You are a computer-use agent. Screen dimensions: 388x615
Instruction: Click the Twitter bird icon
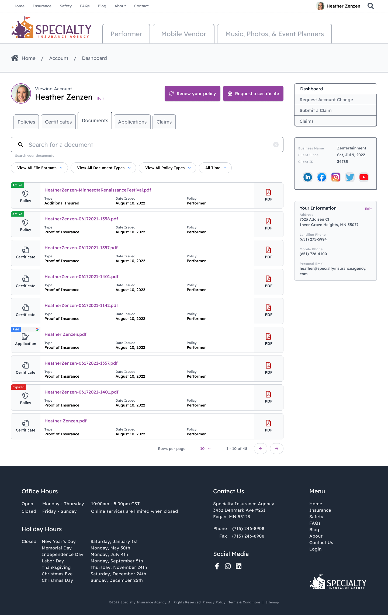(x=349, y=177)
